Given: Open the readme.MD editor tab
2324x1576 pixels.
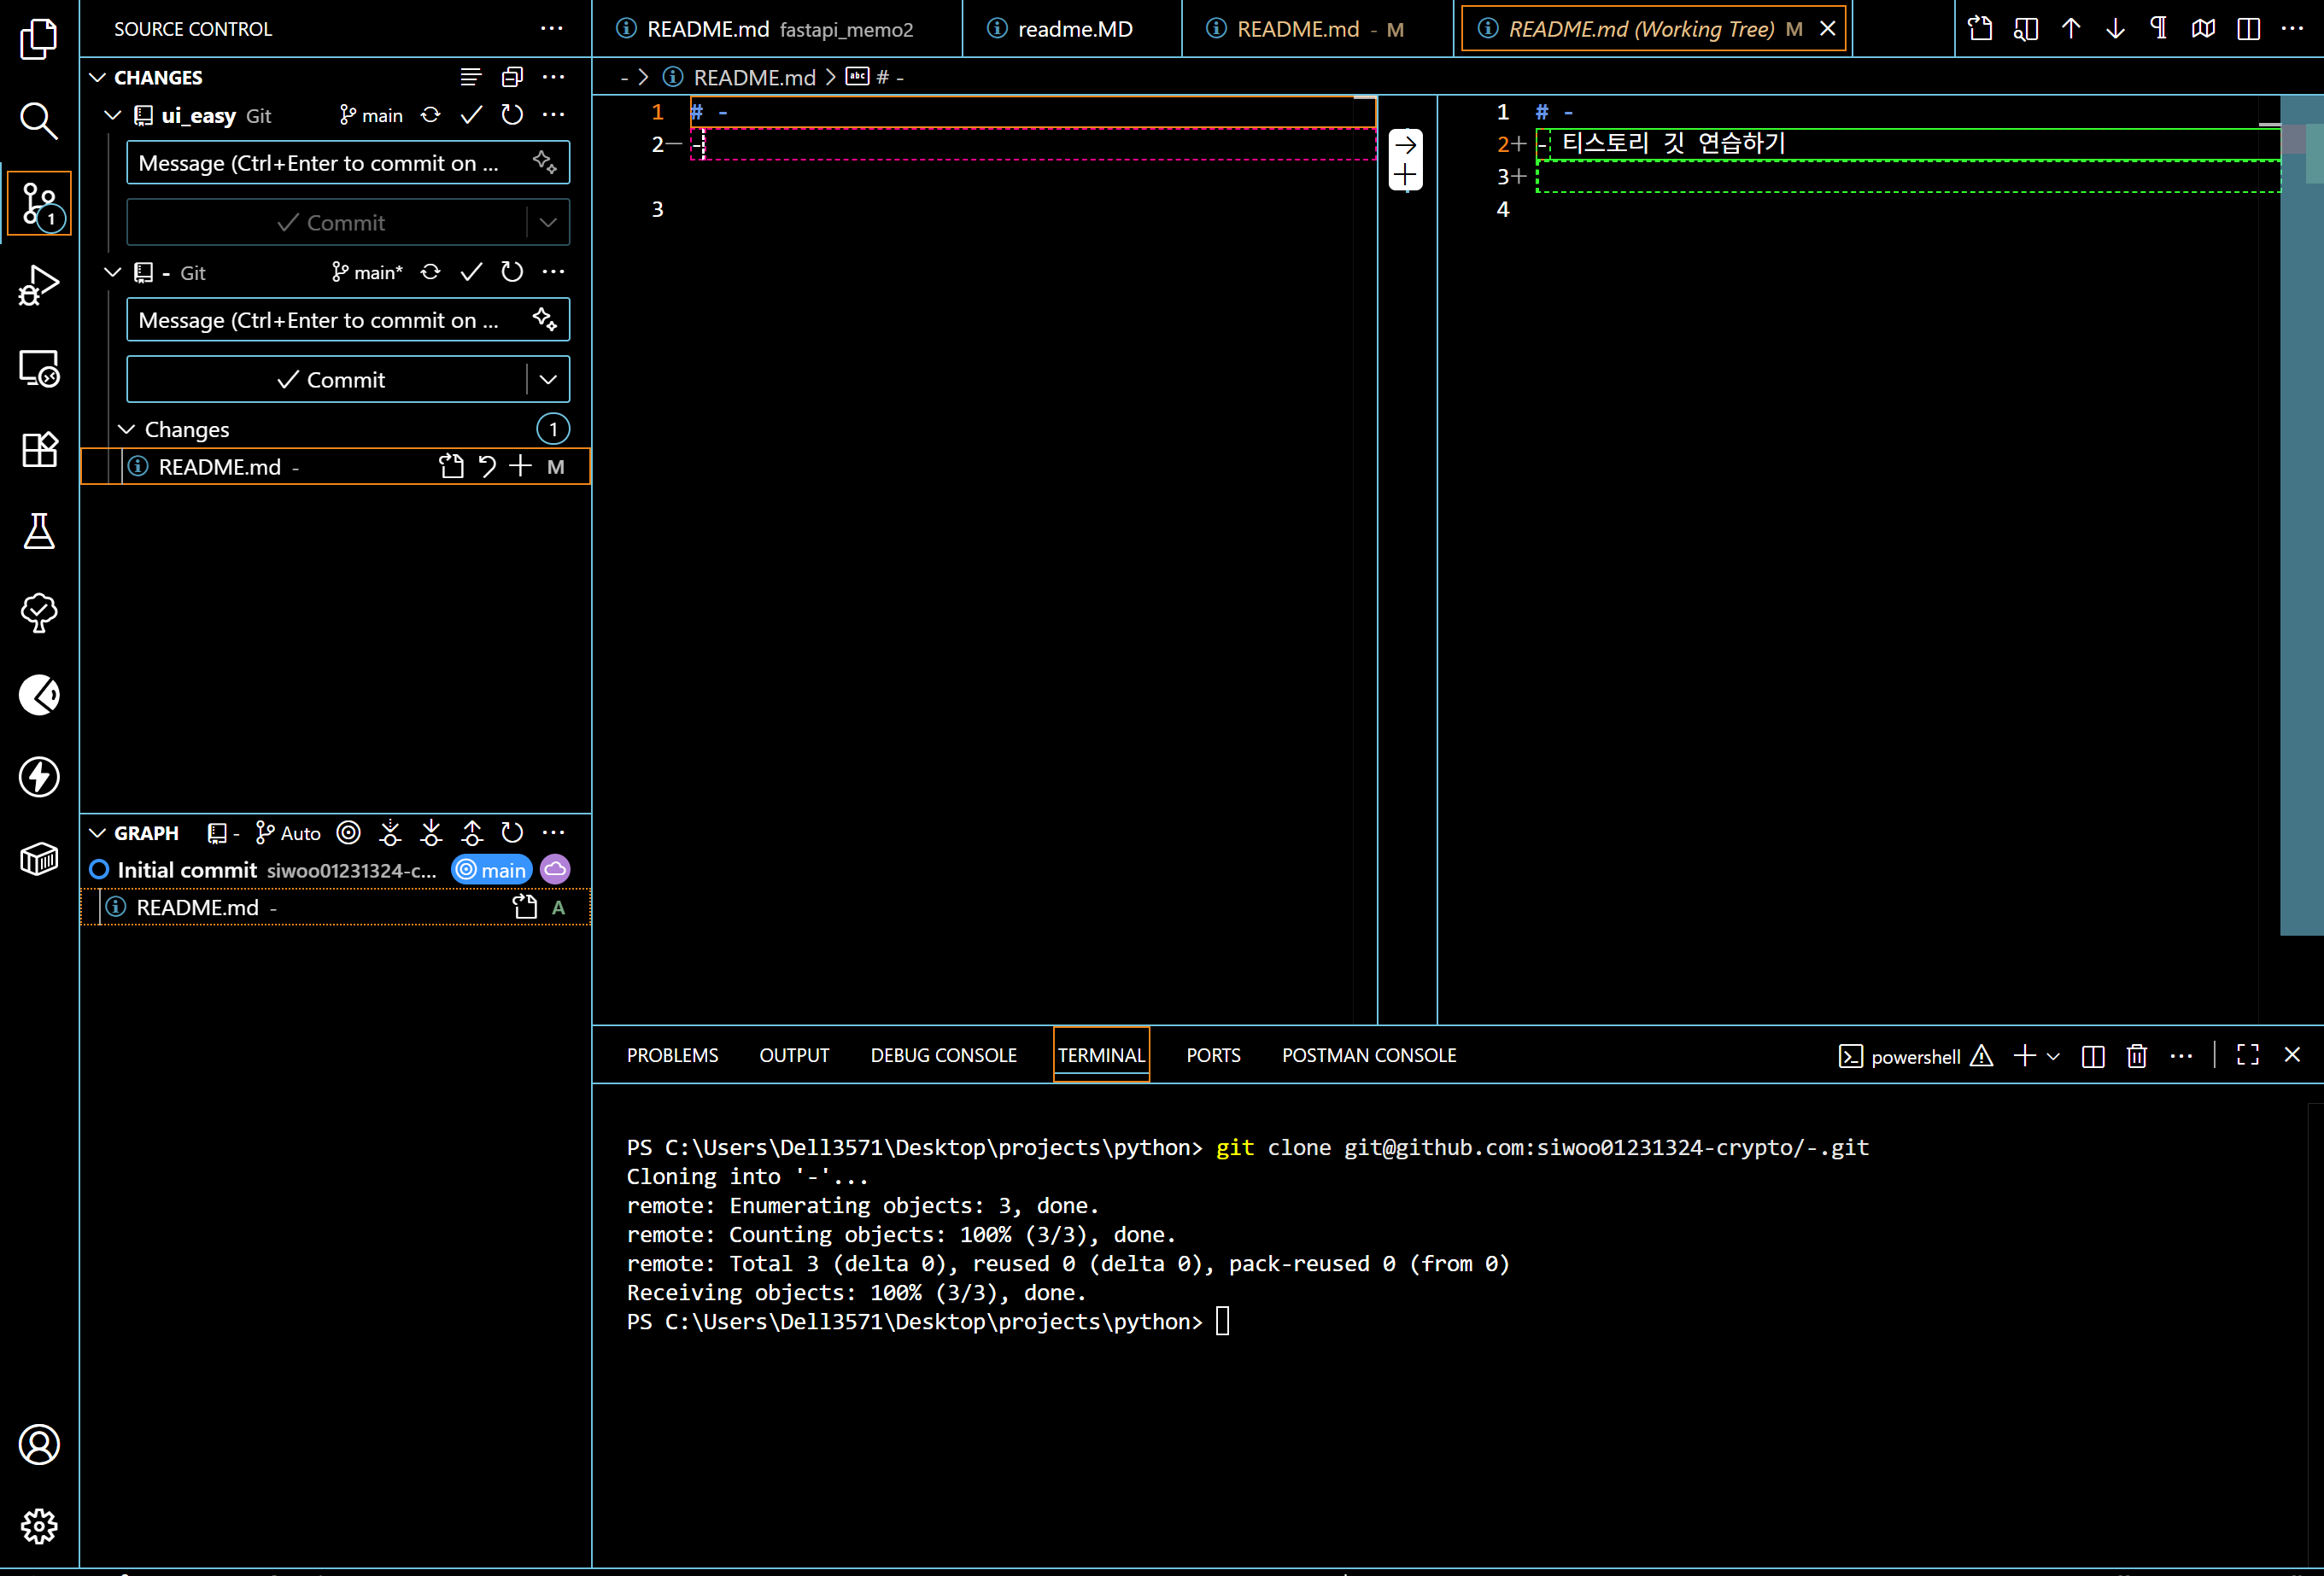Looking at the screenshot, I should [x=1073, y=29].
